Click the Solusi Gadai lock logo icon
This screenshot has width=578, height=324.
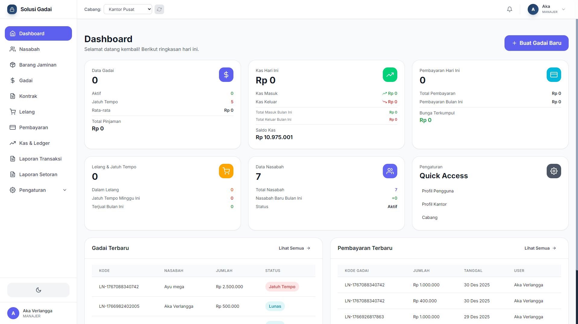point(12,9)
